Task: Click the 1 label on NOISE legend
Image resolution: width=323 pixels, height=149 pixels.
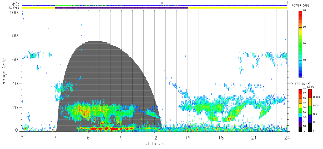Action: [x=313, y=131]
